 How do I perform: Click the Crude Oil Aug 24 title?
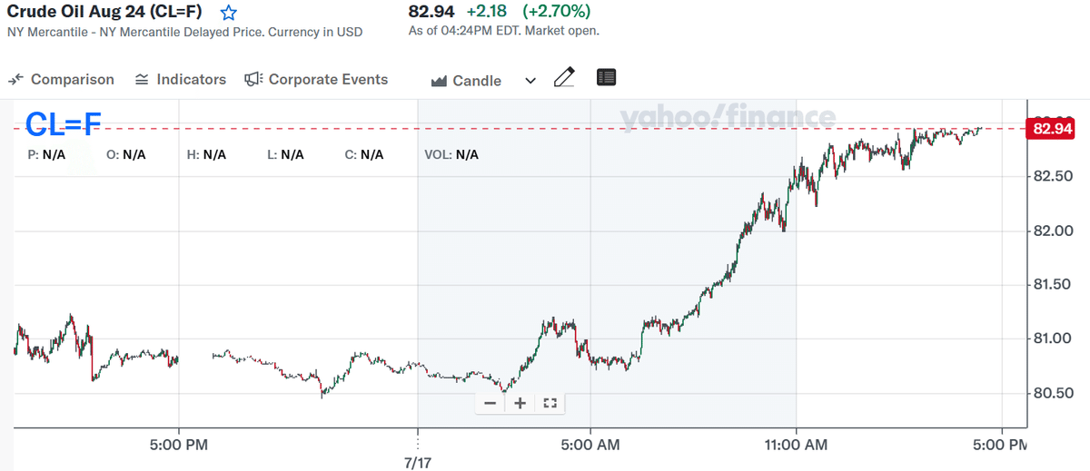[104, 13]
